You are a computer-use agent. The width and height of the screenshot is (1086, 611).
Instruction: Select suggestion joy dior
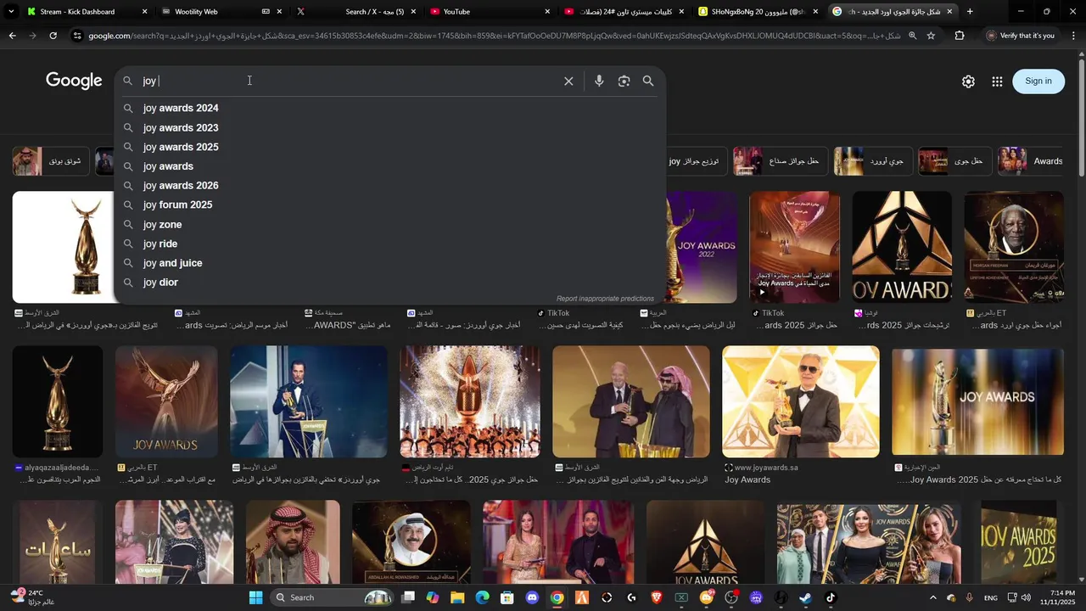[389, 283]
